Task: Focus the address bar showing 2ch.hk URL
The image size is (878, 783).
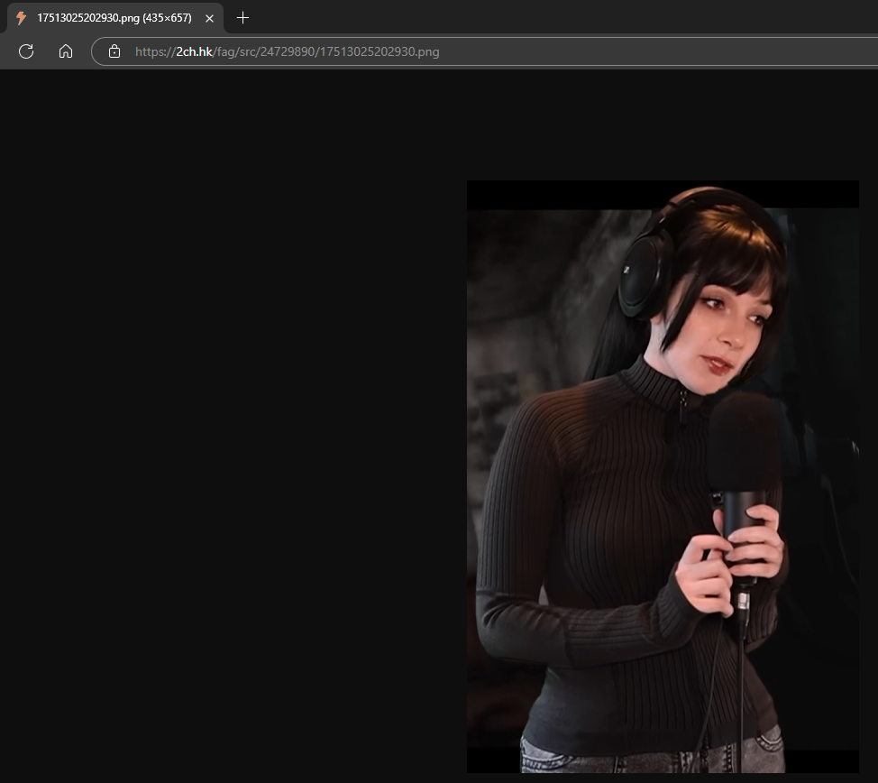Action: [485, 51]
